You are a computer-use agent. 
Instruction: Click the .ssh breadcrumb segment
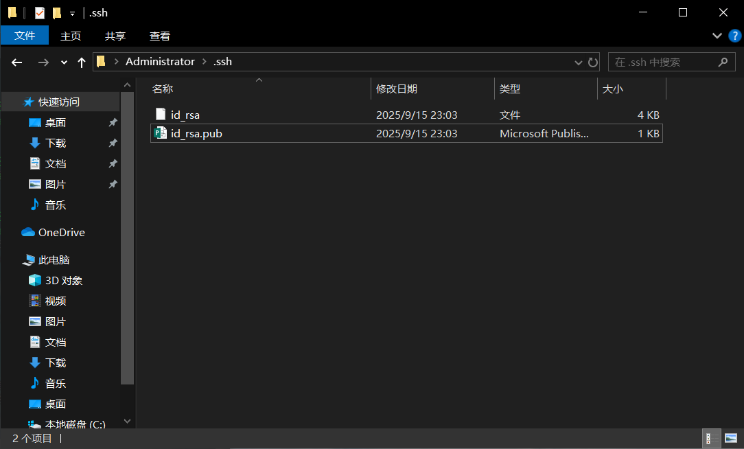click(x=222, y=62)
